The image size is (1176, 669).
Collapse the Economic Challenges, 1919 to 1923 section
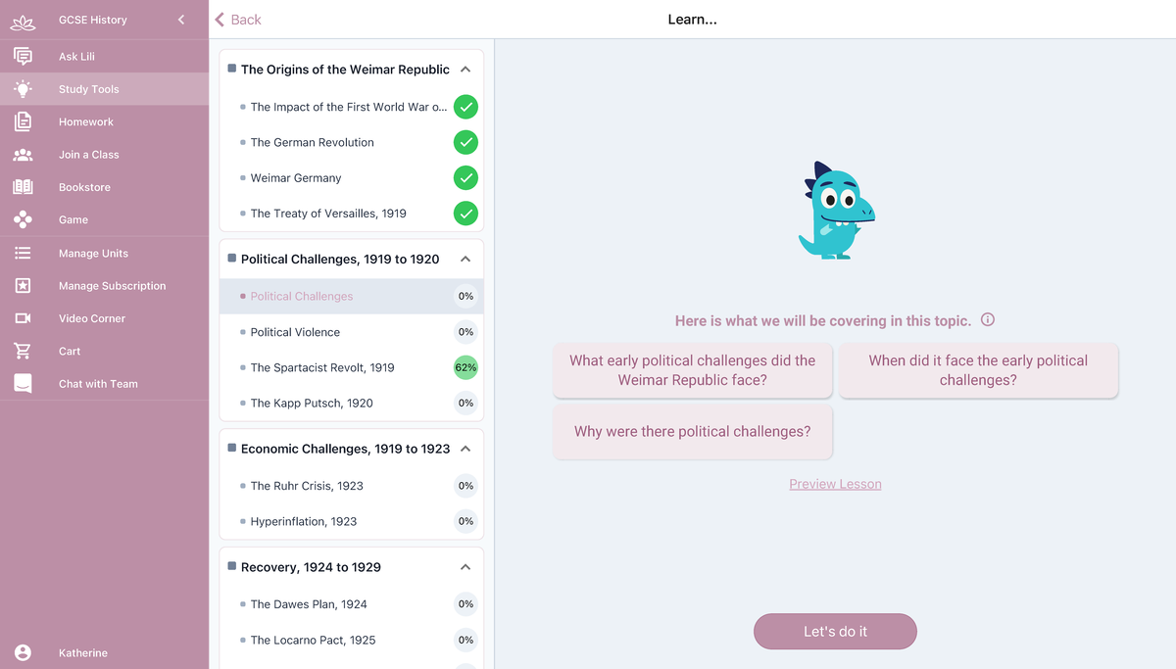[x=465, y=449]
